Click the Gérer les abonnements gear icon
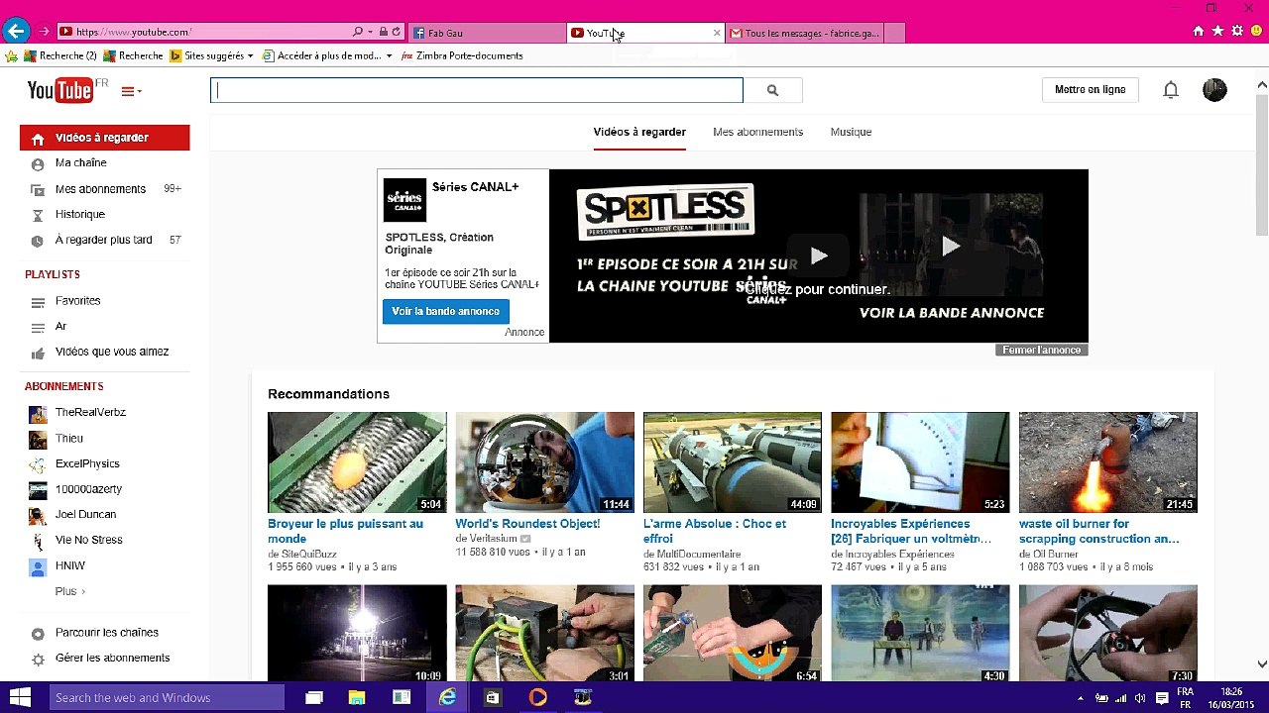The width and height of the screenshot is (1269, 713). pyautogui.click(x=38, y=659)
